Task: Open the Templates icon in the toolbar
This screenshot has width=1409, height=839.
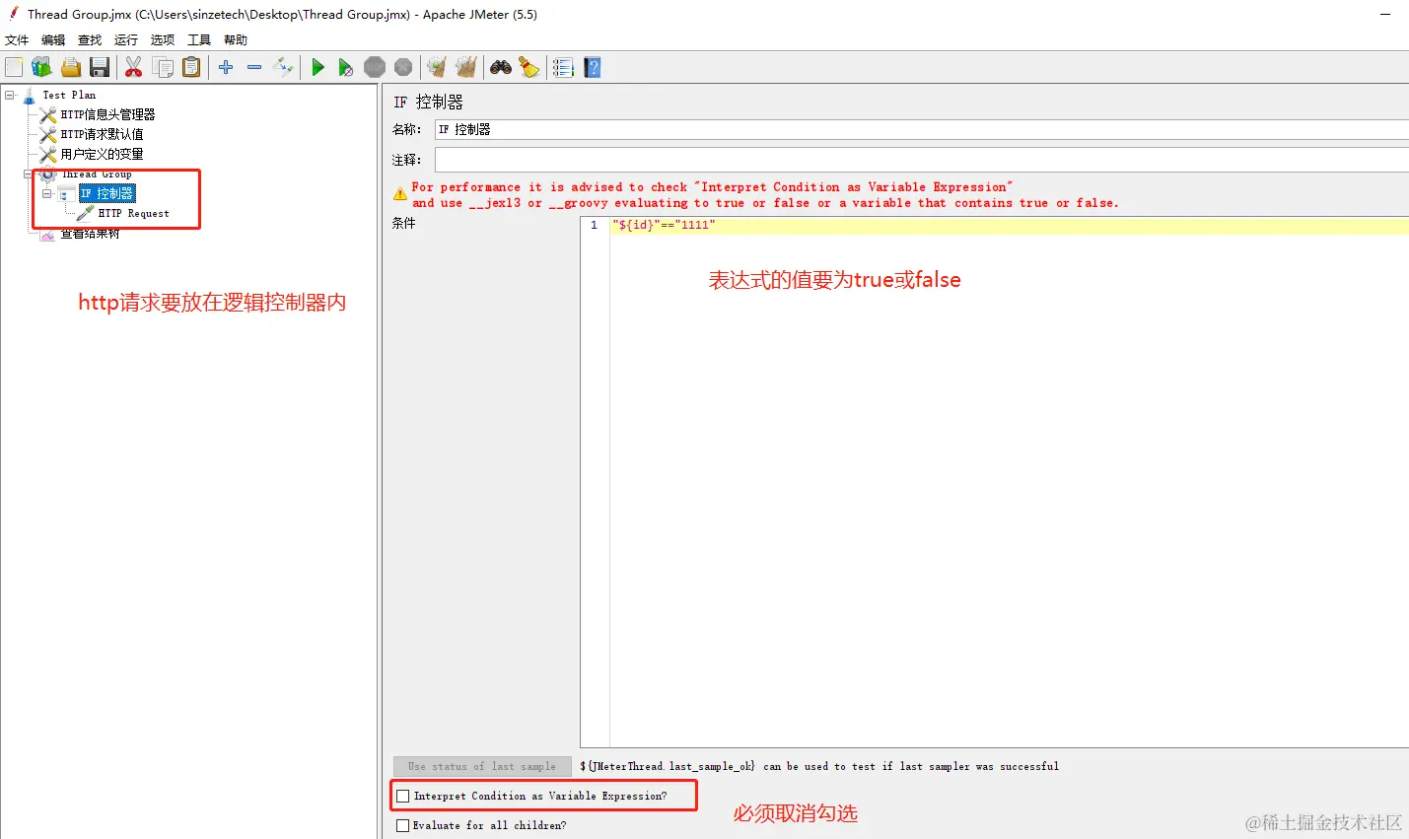Action: tap(41, 67)
